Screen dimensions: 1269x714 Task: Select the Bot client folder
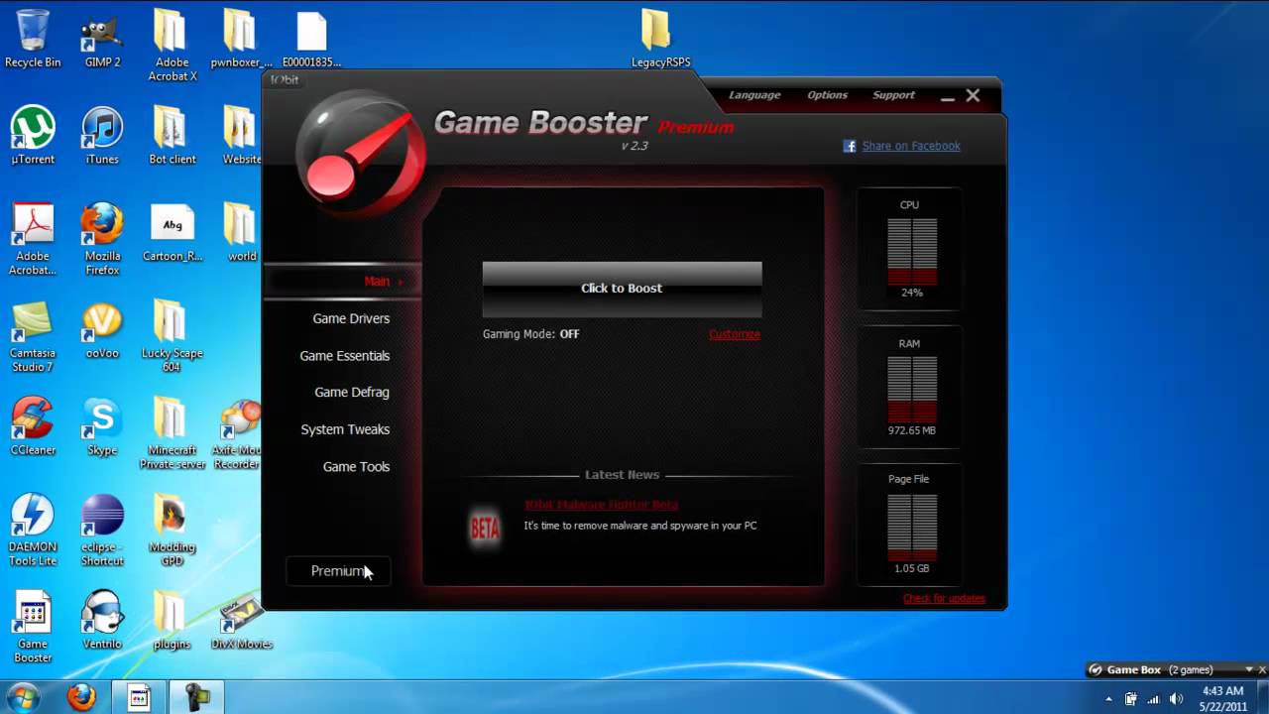(173, 136)
